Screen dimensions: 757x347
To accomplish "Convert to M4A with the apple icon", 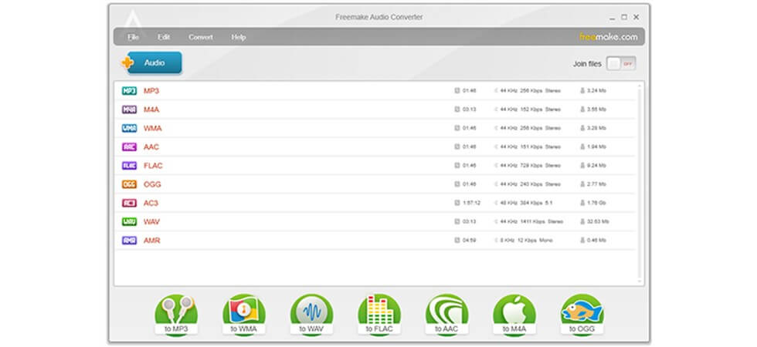I will (x=514, y=315).
